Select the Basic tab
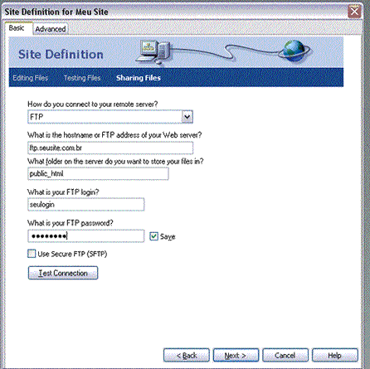The image size is (370, 369). [x=17, y=28]
